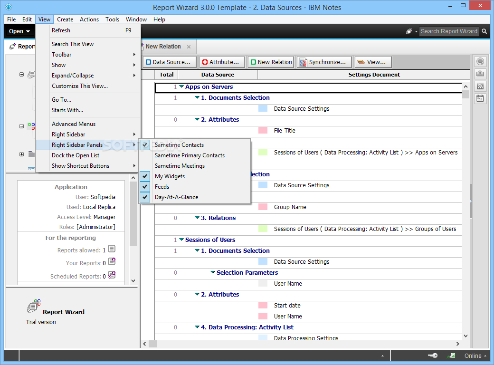494x365 pixels.
Task: Collapse the Selection Parameters section
Action: [x=213, y=272]
